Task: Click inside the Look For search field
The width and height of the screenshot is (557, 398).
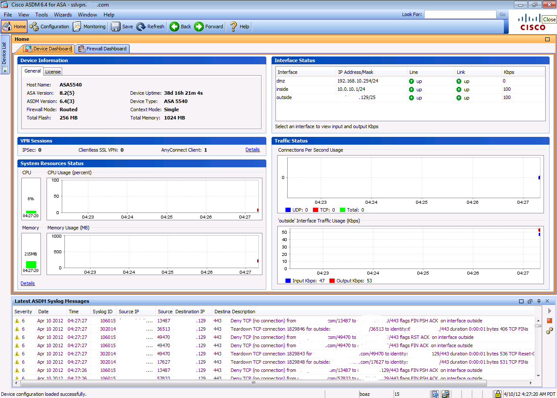Action: (x=460, y=14)
